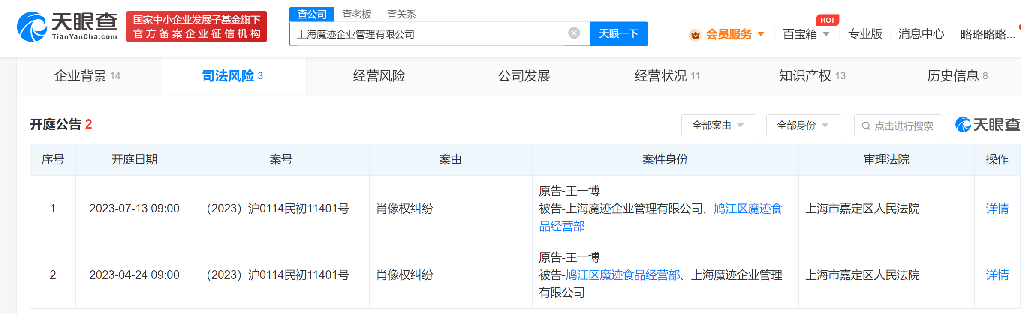Image resolution: width=1021 pixels, height=314 pixels.
Task: Click the 开庭公告 section heading
Action: [x=61, y=124]
